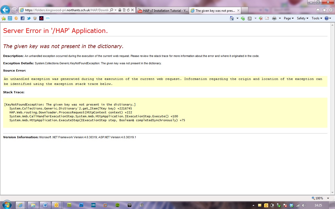Open the Tools dropdown in command bar
This screenshot has width=335, height=209.
(317, 18)
